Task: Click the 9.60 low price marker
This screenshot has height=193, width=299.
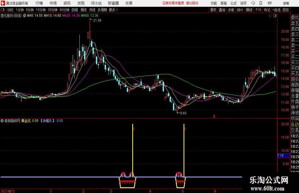Action: point(183,113)
